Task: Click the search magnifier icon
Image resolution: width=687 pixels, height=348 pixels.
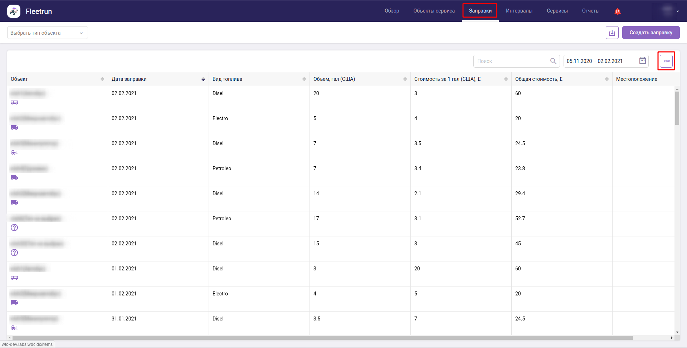Action: (x=553, y=61)
